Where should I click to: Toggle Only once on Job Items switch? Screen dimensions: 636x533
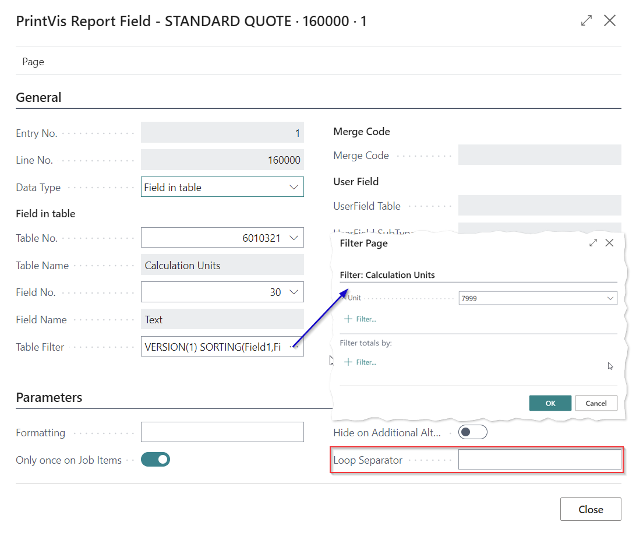[x=156, y=460]
